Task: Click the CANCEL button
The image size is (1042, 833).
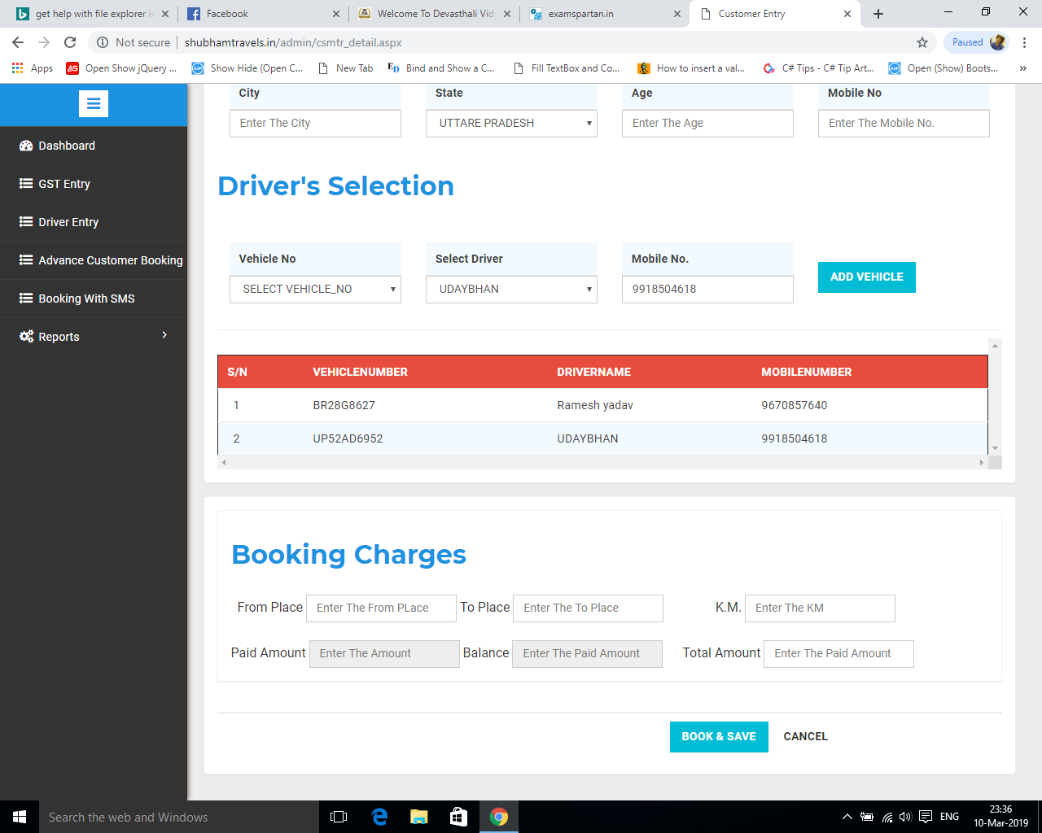Action: coord(805,736)
